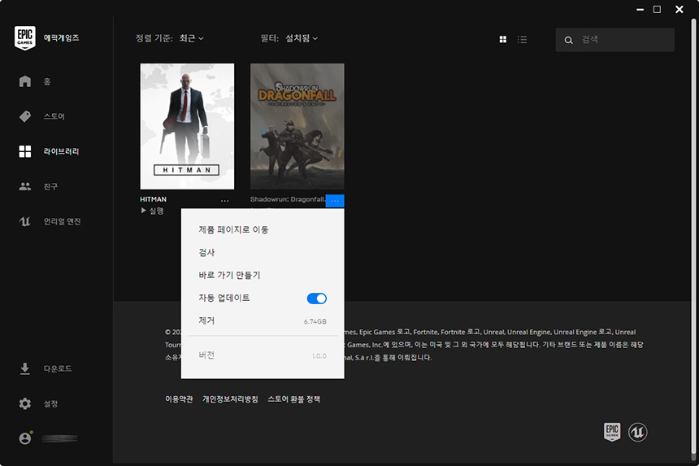Viewport: 699px width, 466px height.
Task: Click the 스토어 label in sidebar
Action: [x=54, y=116]
